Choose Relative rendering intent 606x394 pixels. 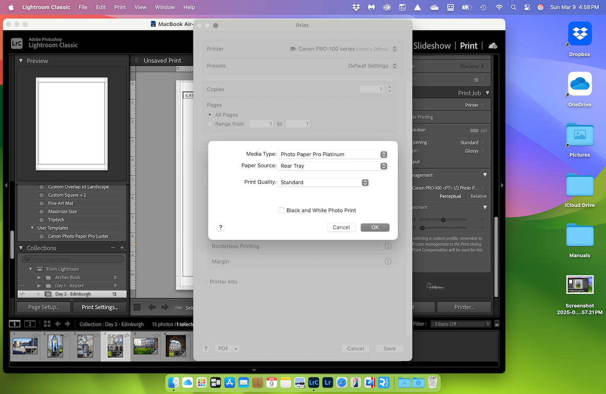pyautogui.click(x=479, y=197)
